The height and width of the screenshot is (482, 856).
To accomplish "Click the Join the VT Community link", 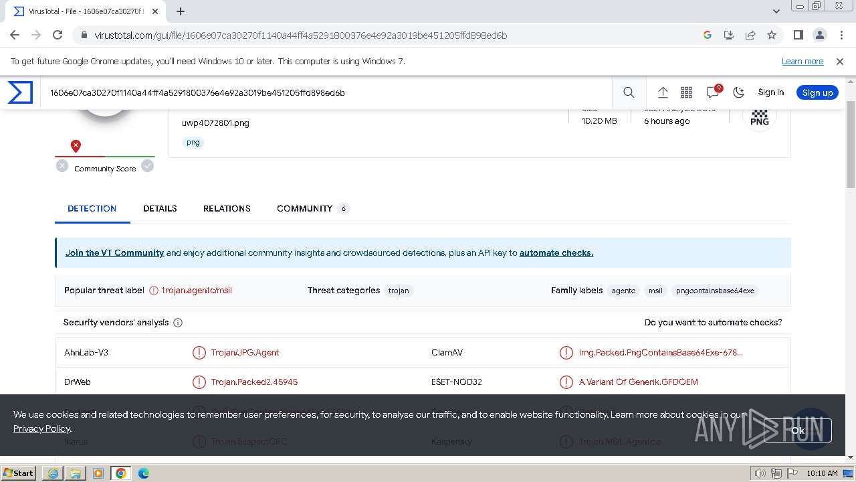I will 114,253.
